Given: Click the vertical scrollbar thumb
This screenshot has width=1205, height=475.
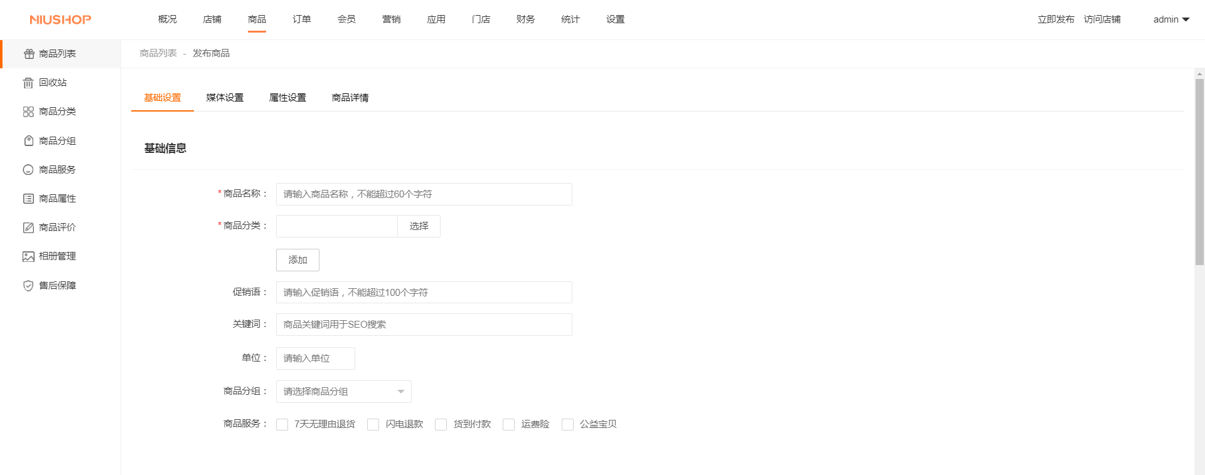Looking at the screenshot, I should click(x=1199, y=172).
